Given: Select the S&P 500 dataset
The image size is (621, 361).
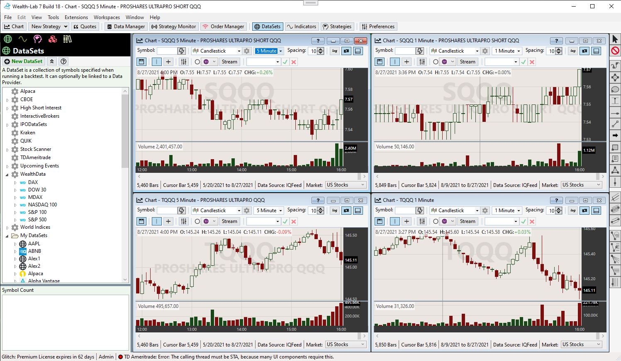Looking at the screenshot, I should tap(37, 220).
